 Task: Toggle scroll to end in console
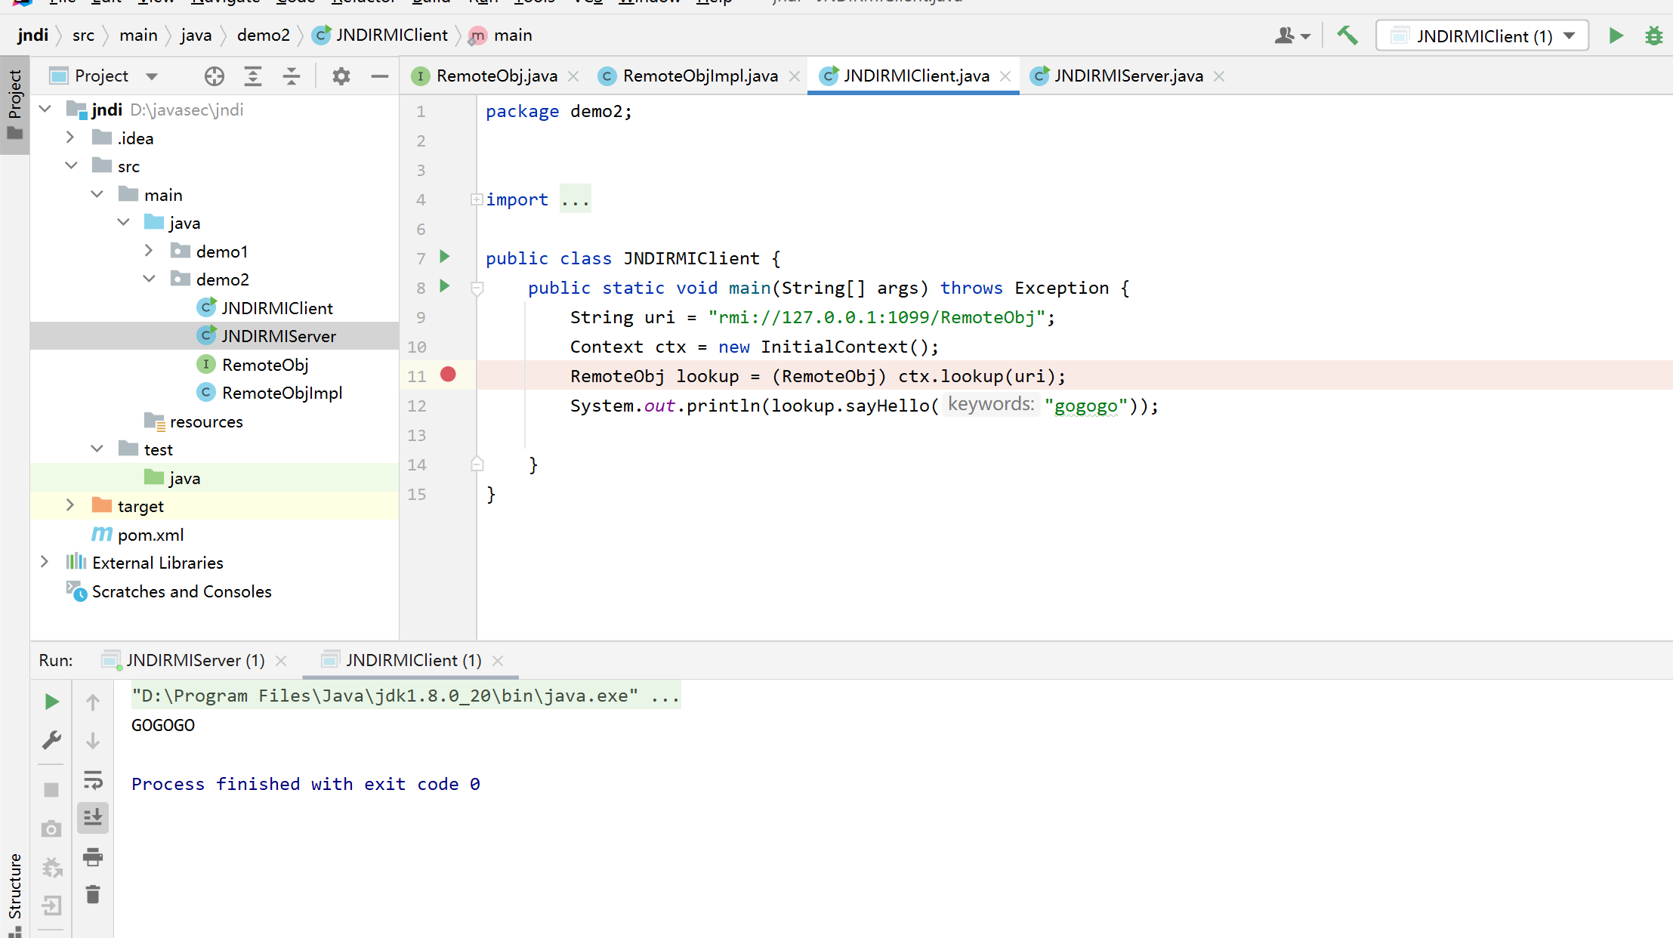(93, 818)
